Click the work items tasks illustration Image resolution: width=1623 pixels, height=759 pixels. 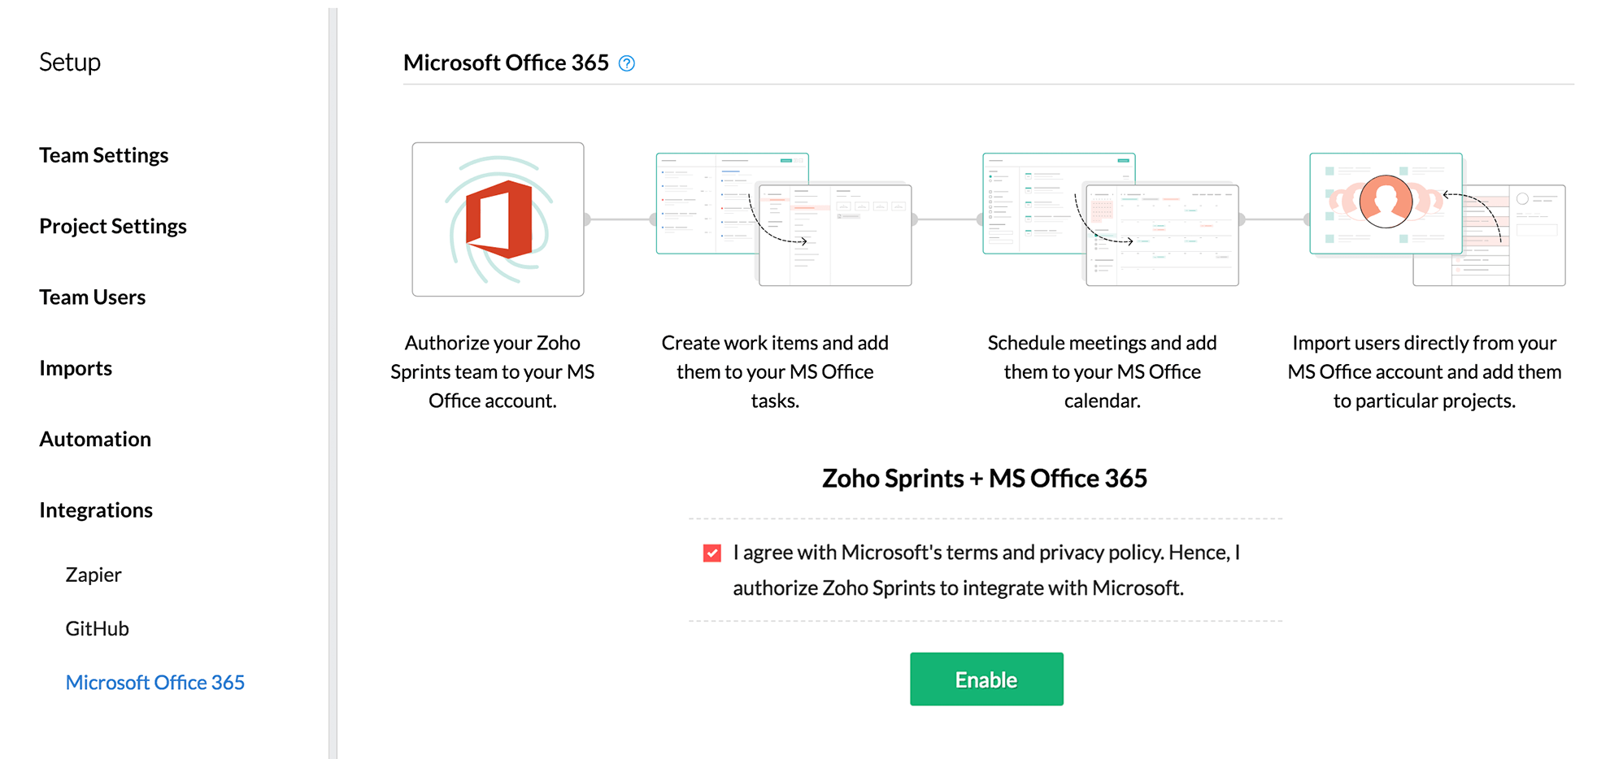point(783,219)
